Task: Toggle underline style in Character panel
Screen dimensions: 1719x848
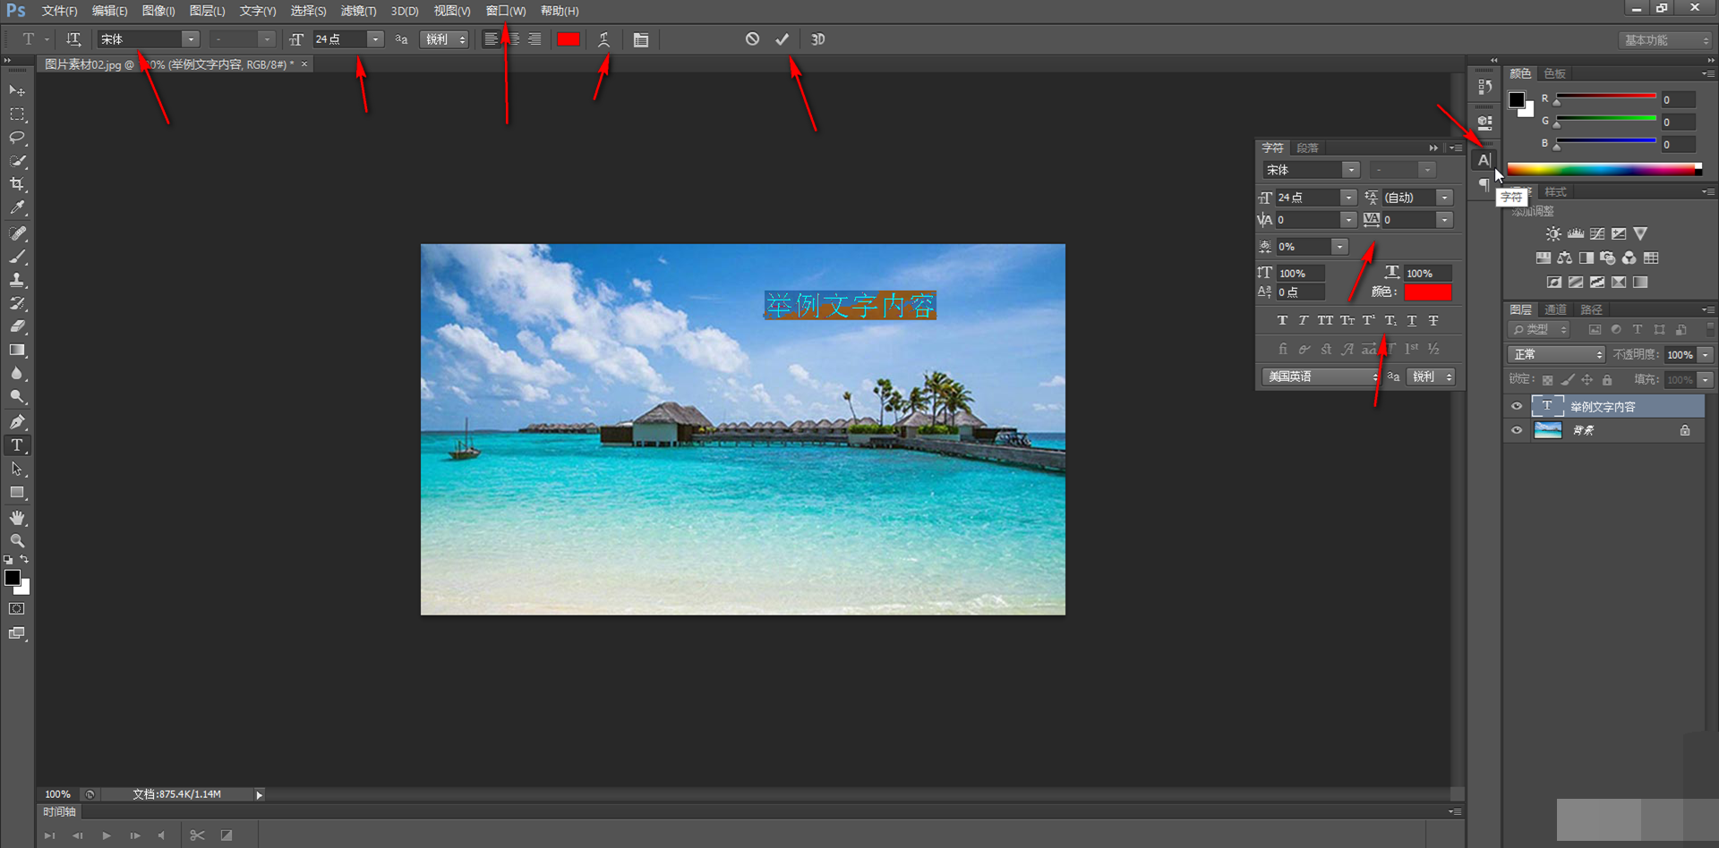Action: tap(1412, 320)
